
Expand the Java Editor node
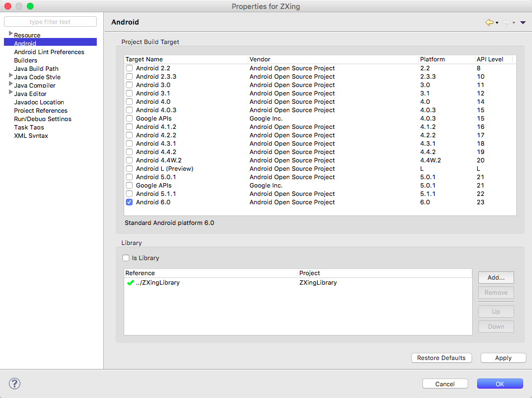tap(11, 92)
